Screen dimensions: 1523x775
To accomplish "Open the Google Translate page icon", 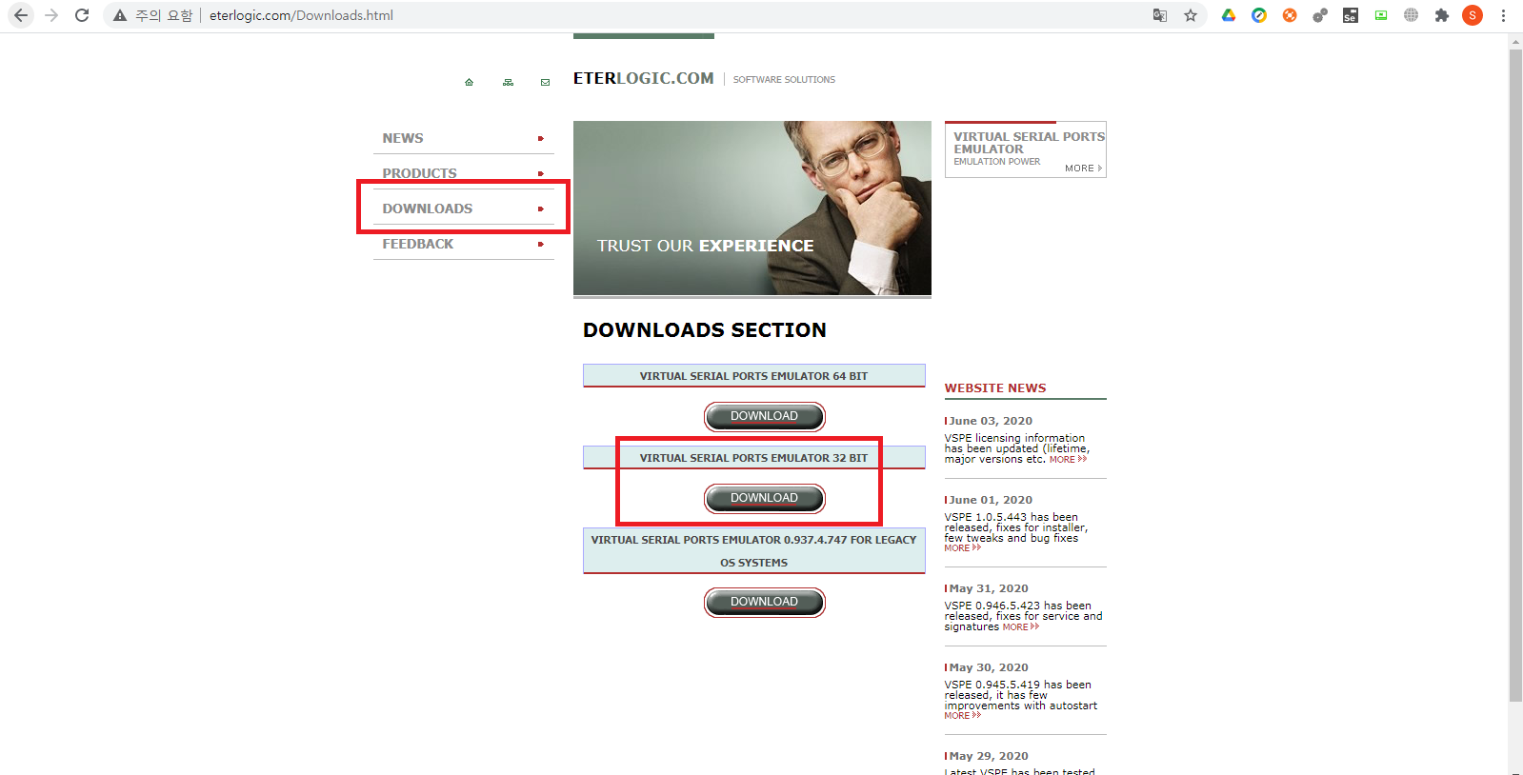I will [1160, 15].
